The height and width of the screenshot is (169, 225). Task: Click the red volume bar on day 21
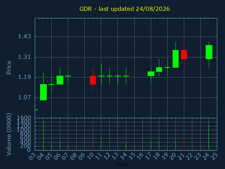click(x=184, y=145)
